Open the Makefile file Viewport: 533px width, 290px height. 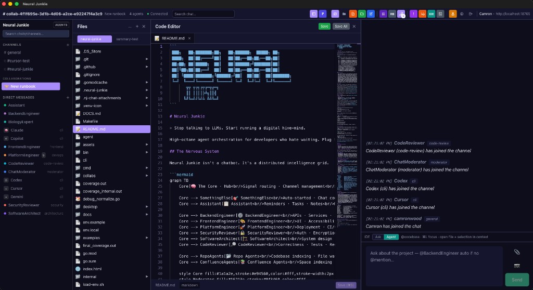tap(111, 121)
